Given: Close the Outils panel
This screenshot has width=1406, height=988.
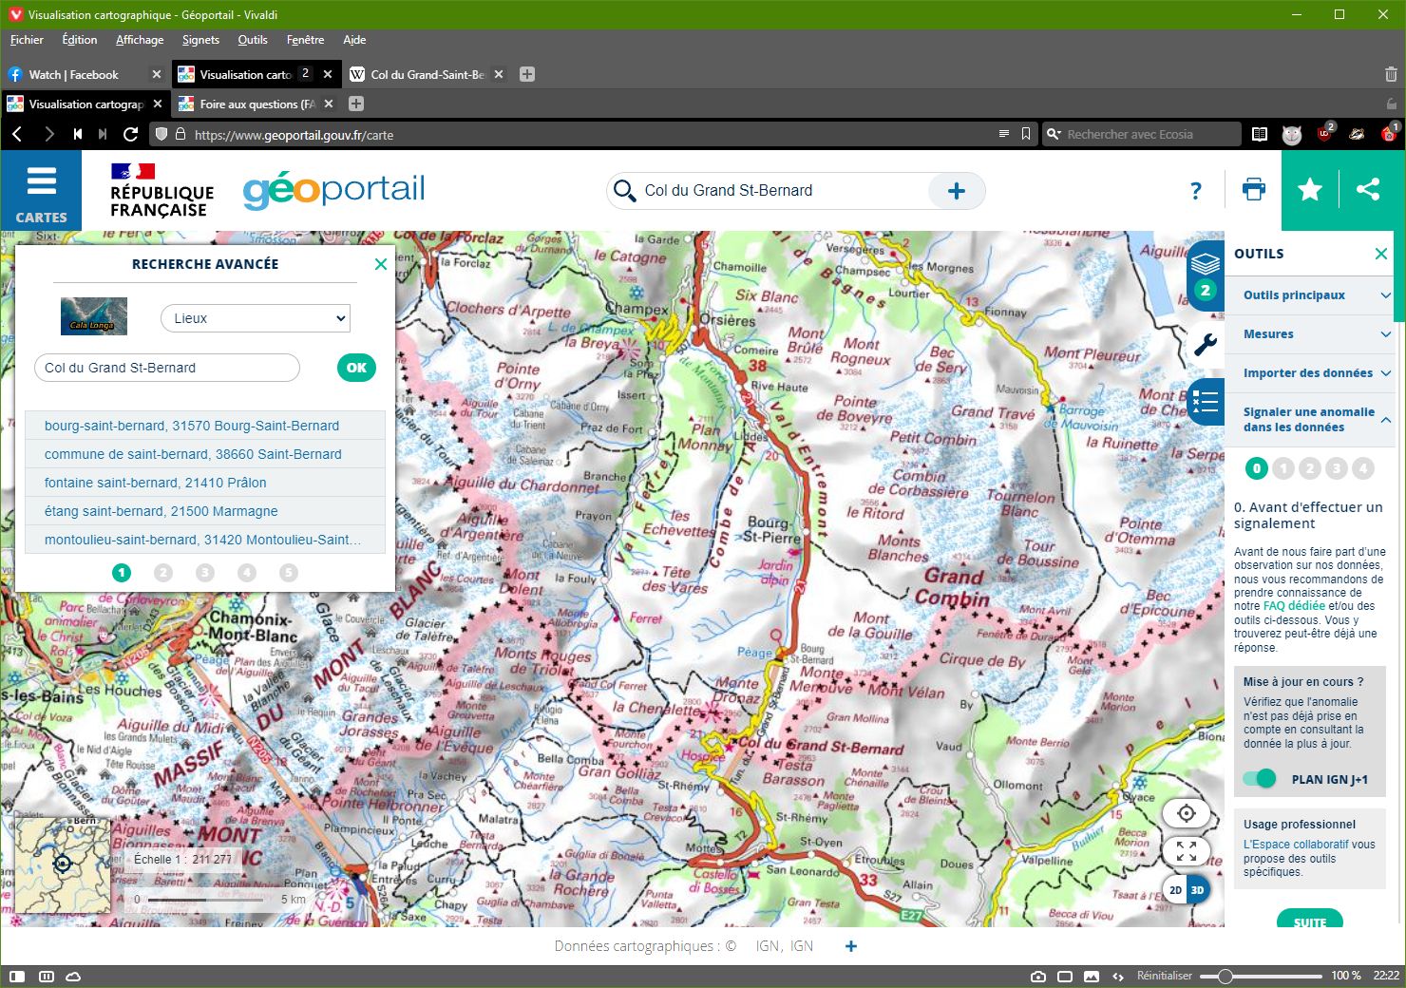Looking at the screenshot, I should click(x=1381, y=254).
